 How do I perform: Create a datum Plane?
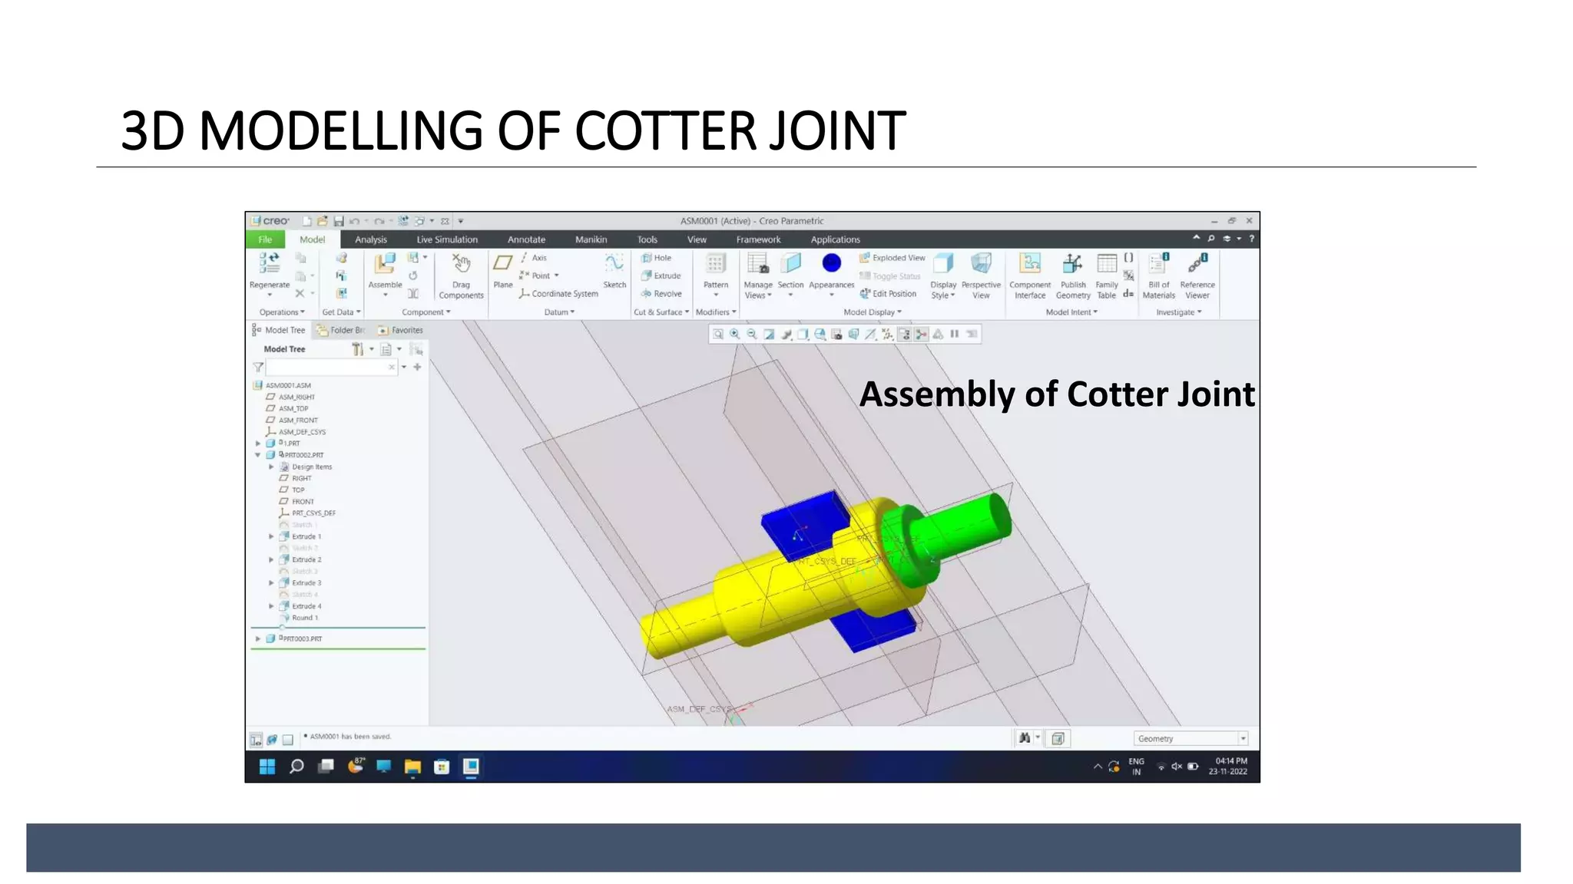(503, 264)
